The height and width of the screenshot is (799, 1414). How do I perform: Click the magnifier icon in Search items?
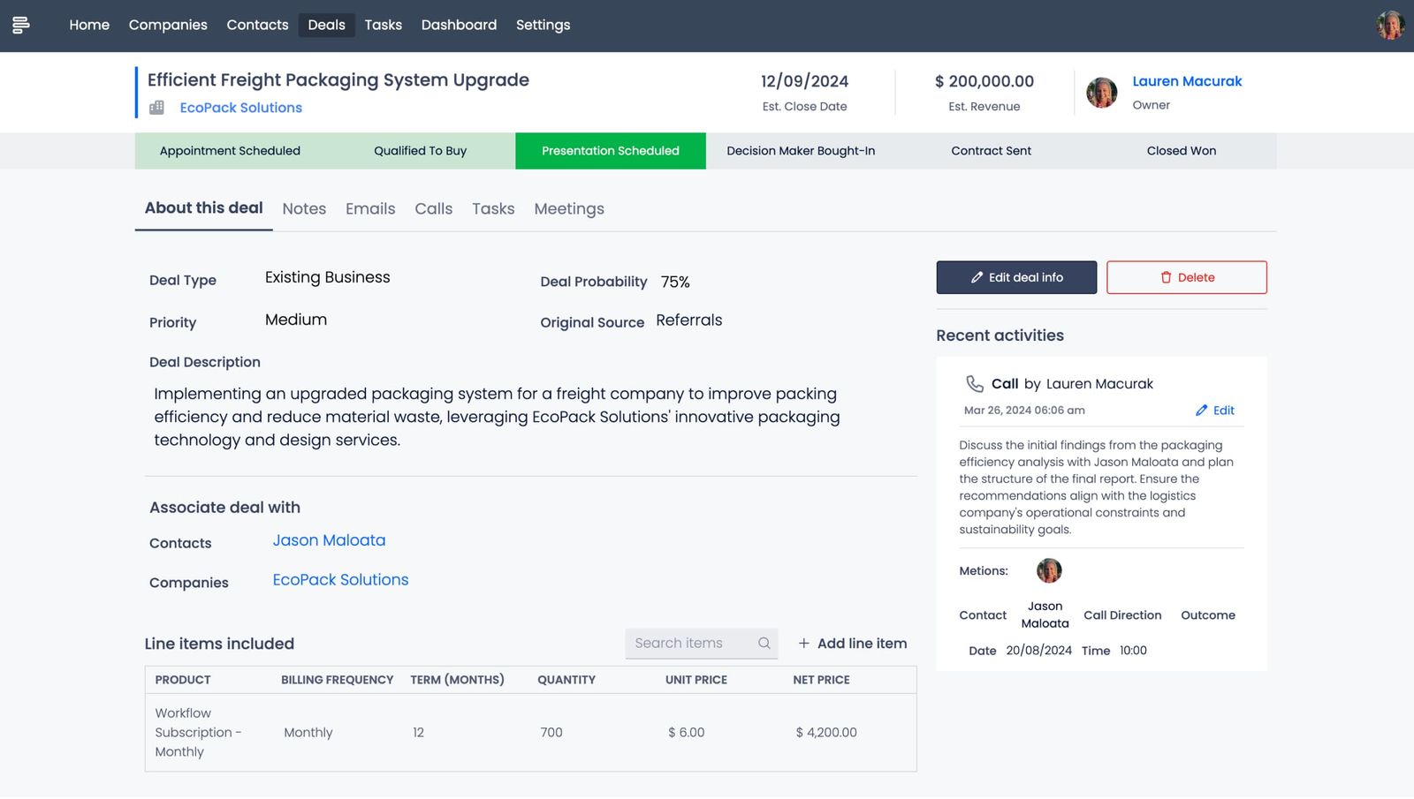click(x=764, y=643)
